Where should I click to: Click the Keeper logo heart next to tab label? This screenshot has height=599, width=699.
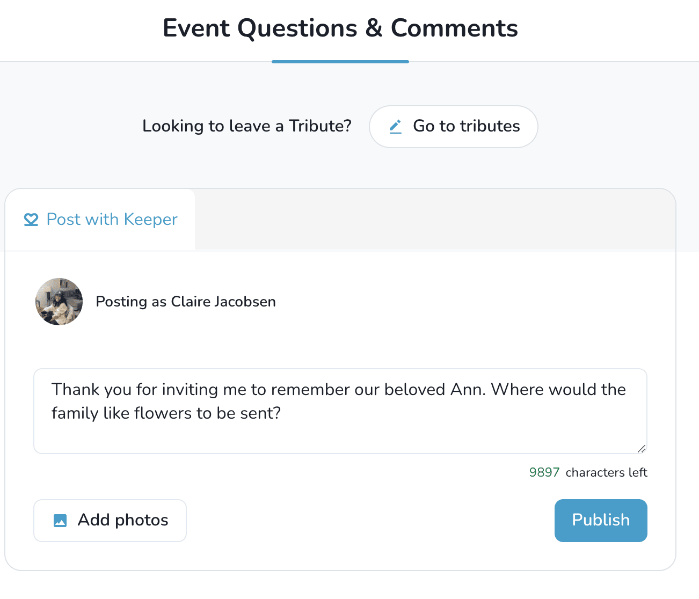point(31,220)
